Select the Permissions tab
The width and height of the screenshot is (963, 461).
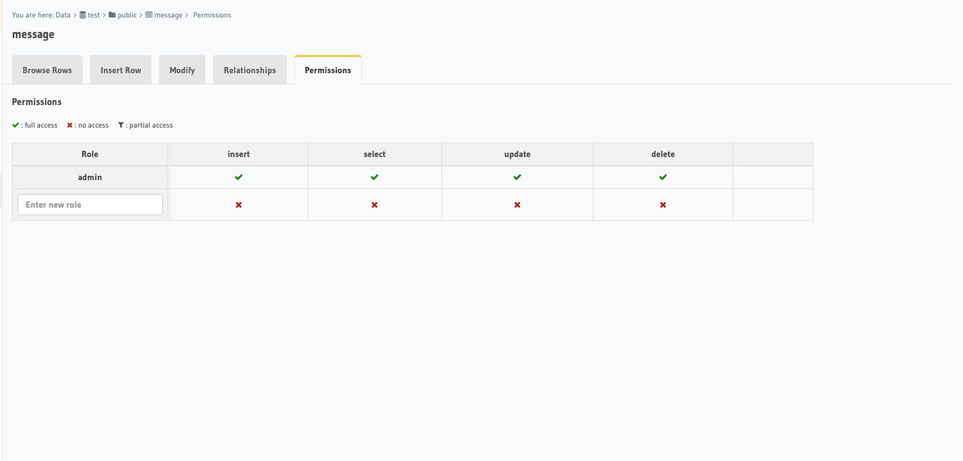pos(327,70)
